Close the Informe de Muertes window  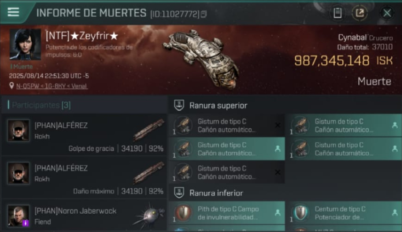pyautogui.click(x=387, y=13)
